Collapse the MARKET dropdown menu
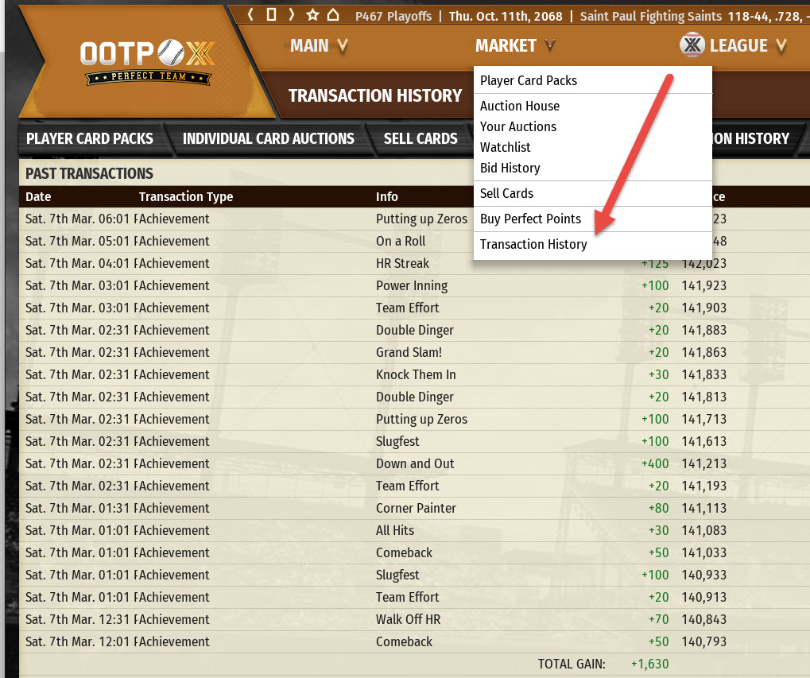Viewport: 810px width, 678px height. [x=514, y=46]
